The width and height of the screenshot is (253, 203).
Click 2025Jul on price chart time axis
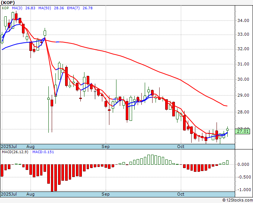(9, 146)
